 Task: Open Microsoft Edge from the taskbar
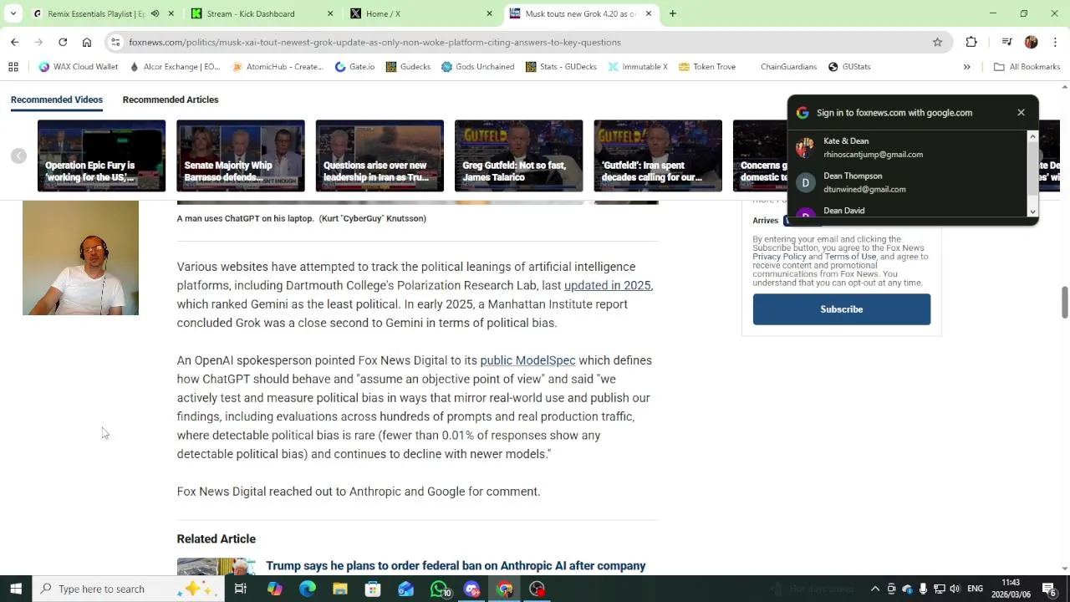pyautogui.click(x=307, y=589)
